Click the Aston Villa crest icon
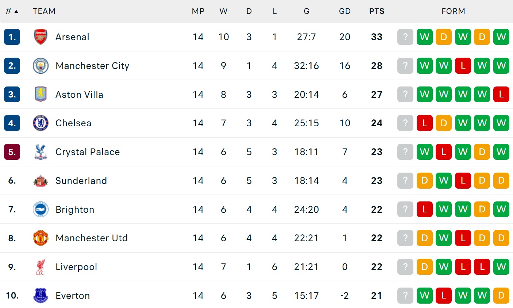Viewport: 513px width, 308px height. tap(40, 94)
